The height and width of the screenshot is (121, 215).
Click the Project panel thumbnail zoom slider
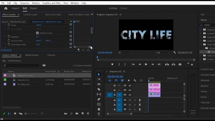click(x=26, y=114)
